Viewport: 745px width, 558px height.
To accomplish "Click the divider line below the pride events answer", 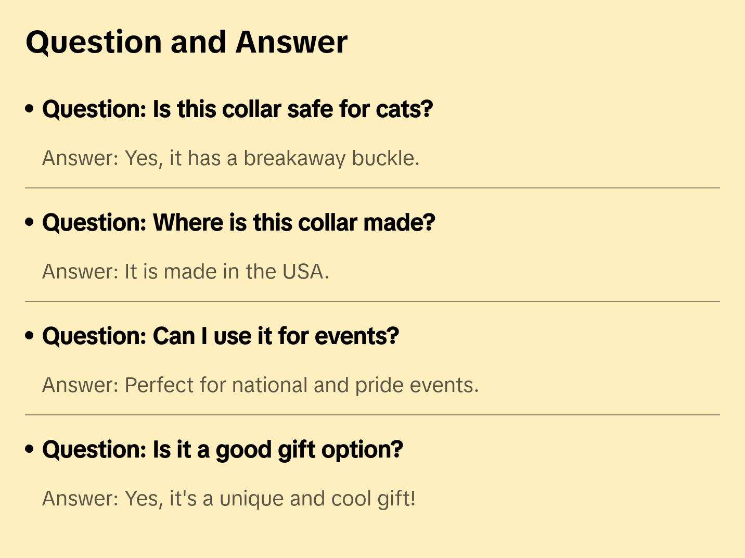I will 372,415.
